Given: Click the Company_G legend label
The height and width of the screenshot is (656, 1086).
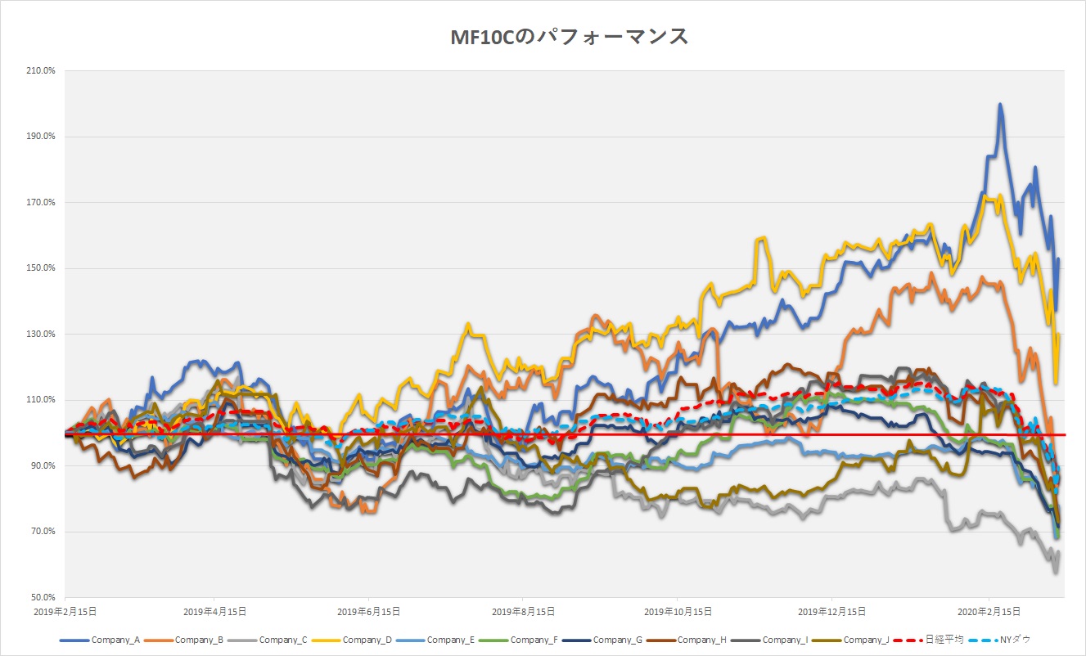Looking at the screenshot, I should (618, 640).
